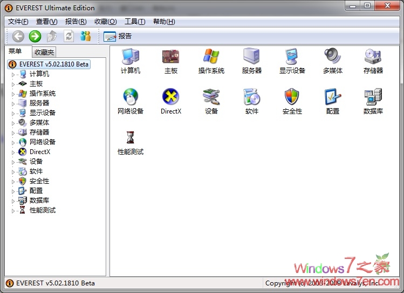Click the users/people toolbar icon
Screen dimensions: 404x293
[x=85, y=36]
